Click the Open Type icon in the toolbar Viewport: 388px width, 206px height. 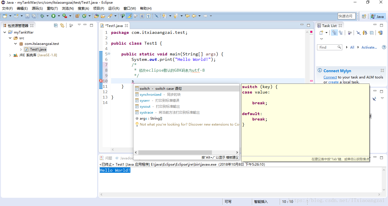[x=97, y=16]
